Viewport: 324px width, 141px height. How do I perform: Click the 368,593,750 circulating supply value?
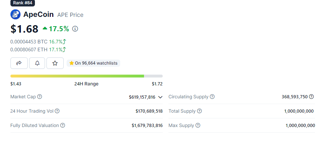coord(294,97)
